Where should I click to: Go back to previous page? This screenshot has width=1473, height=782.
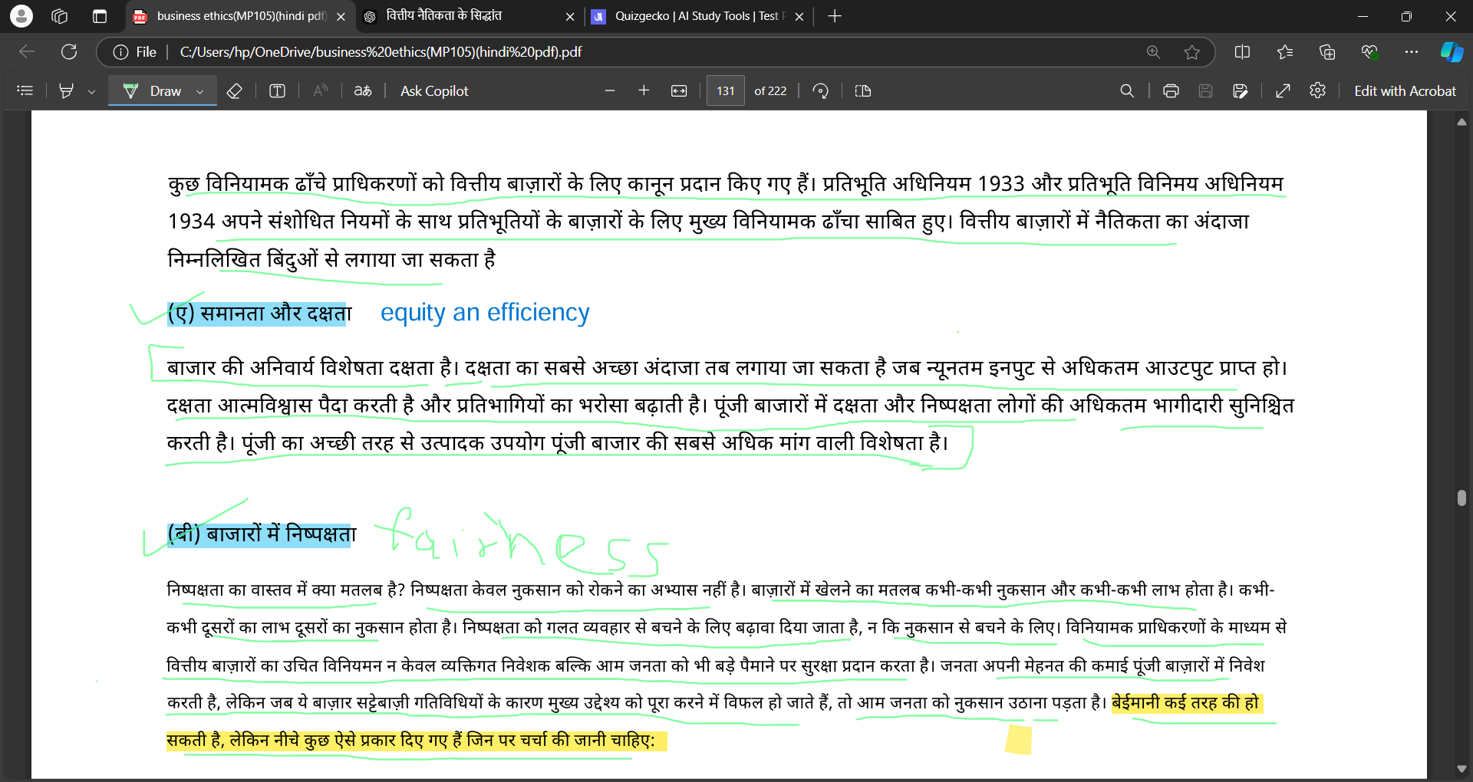(27, 51)
